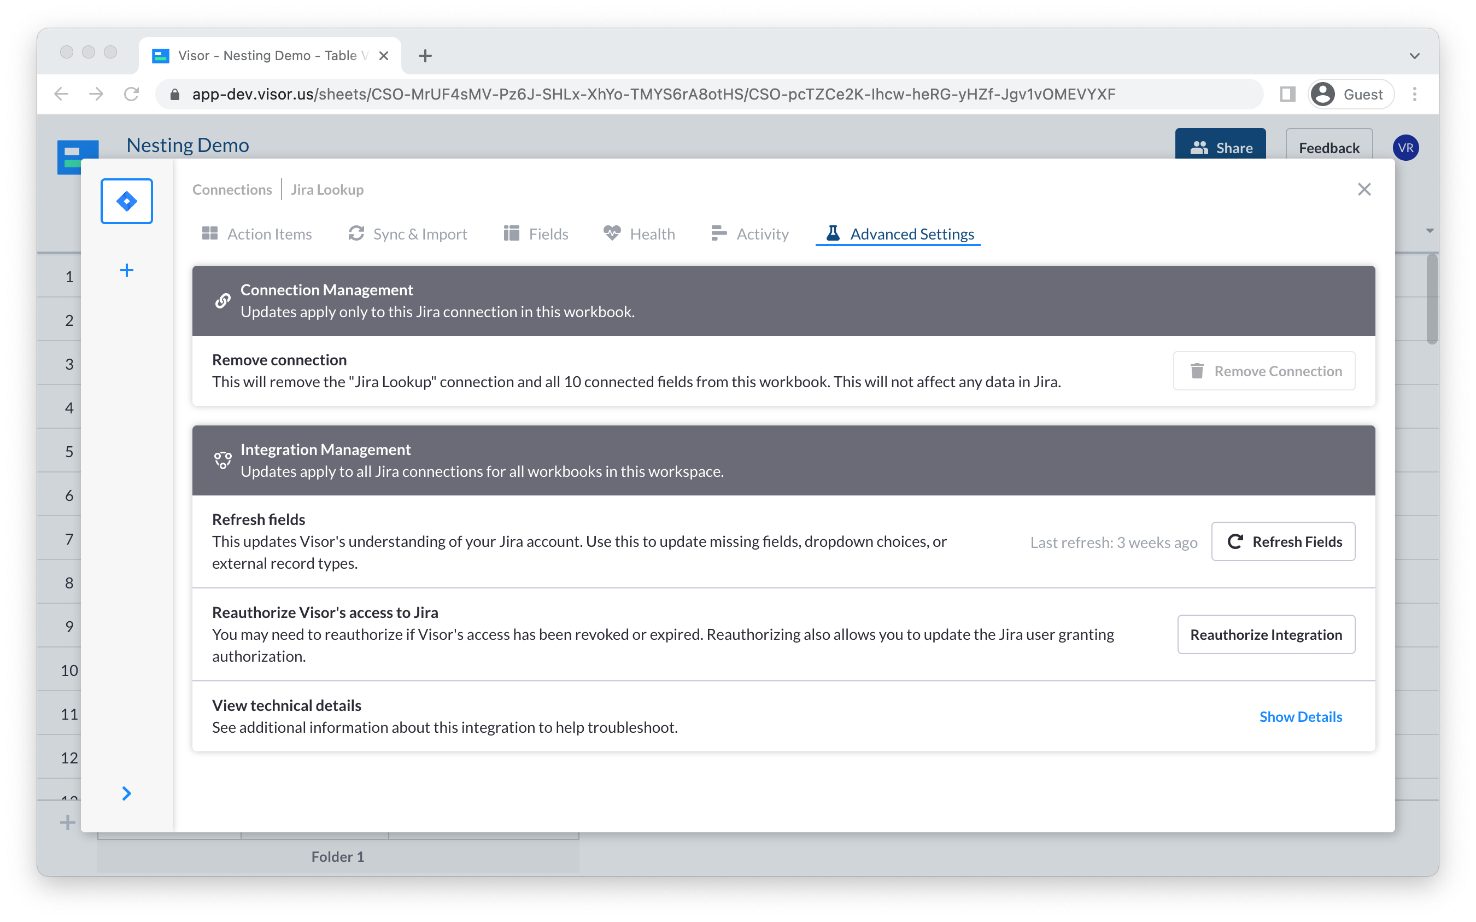This screenshot has width=1476, height=922.
Task: Click the Folder 1 label
Action: 338,857
